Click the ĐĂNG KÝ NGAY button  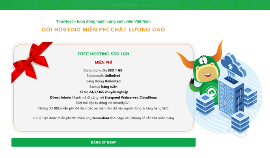coord(103,142)
